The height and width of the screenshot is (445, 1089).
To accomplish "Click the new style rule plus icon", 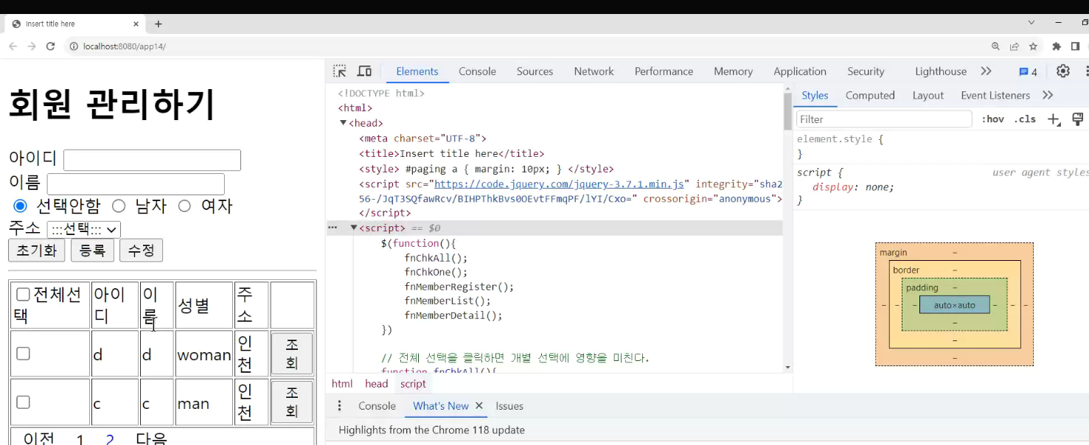I will [x=1054, y=119].
